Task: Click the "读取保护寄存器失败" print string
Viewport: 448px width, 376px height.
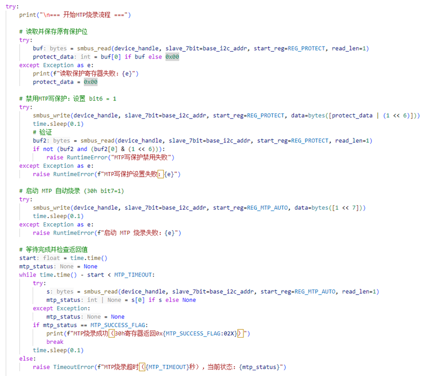Action: [93, 74]
